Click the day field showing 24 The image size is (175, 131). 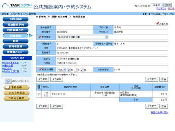(82, 70)
